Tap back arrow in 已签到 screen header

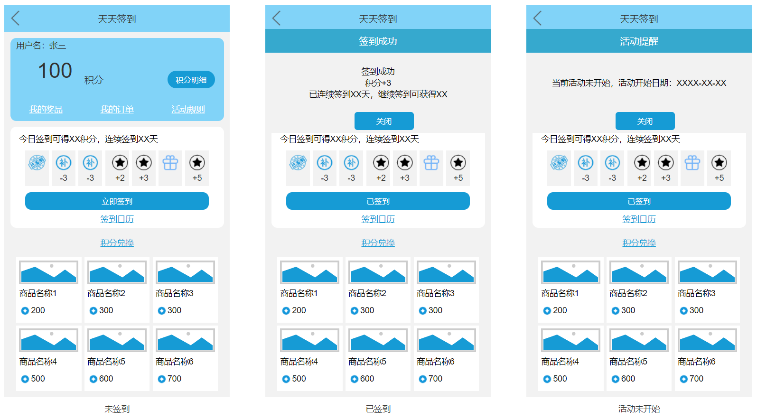click(x=276, y=19)
